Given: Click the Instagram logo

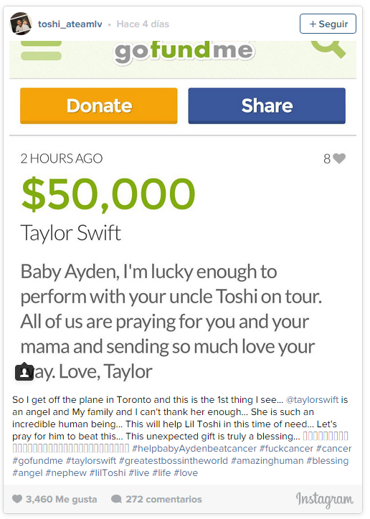Looking at the screenshot, I should (324, 500).
